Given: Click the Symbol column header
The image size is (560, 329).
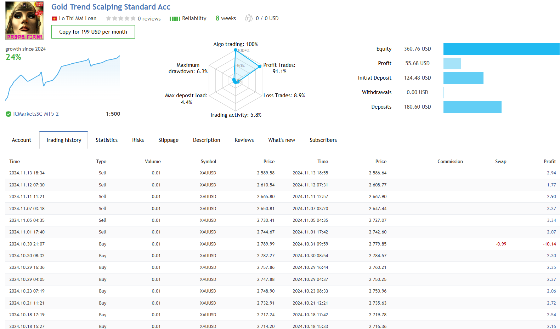Looking at the screenshot, I should click(208, 161).
